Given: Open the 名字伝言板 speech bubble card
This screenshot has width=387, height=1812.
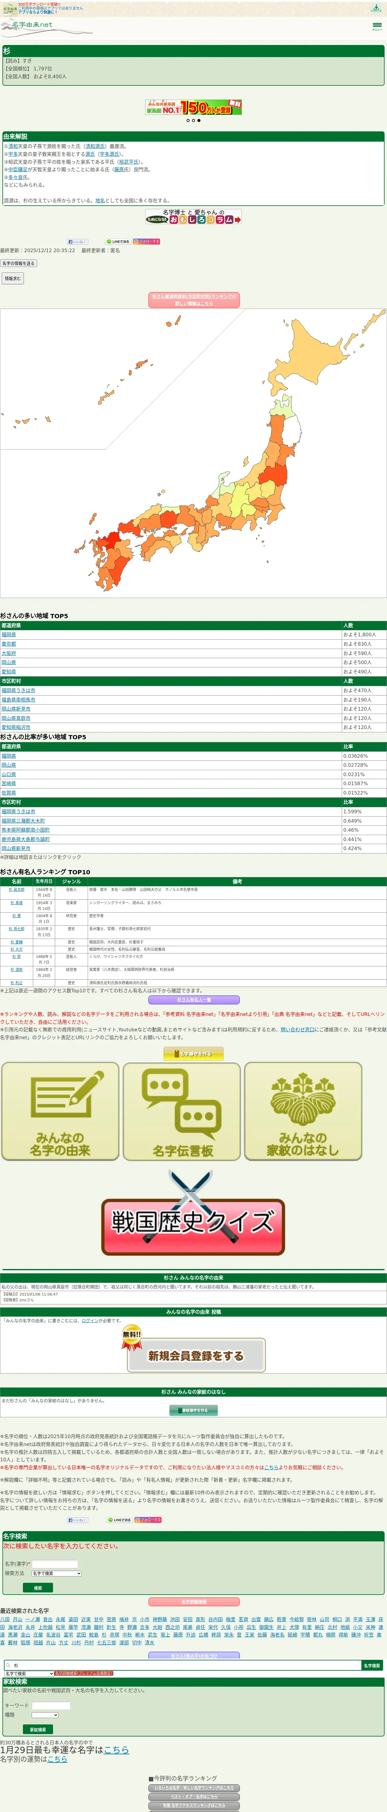Looking at the screenshot, I should pyautogui.click(x=182, y=1111).
